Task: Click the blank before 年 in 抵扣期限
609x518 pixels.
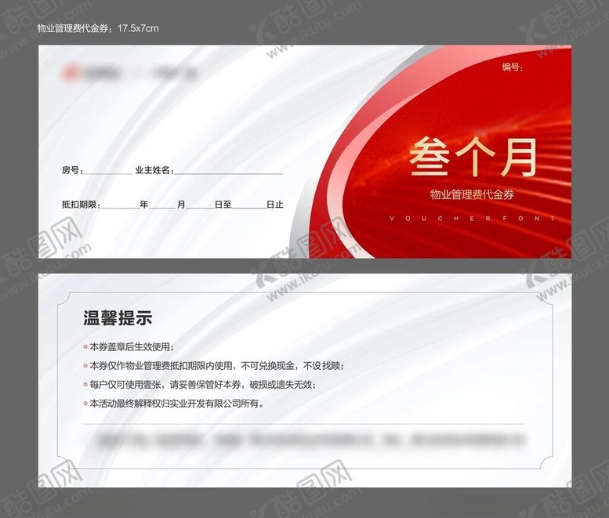Action: 120,205
